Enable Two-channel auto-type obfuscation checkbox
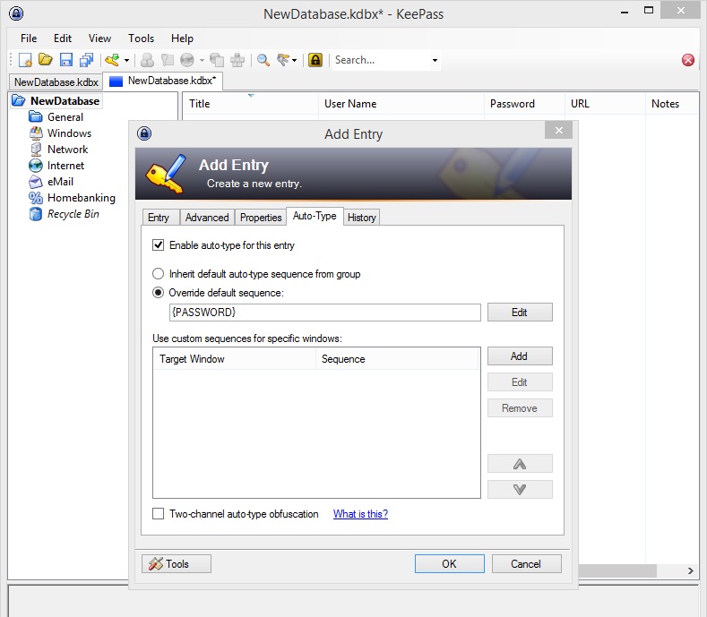707x617 pixels. [159, 514]
